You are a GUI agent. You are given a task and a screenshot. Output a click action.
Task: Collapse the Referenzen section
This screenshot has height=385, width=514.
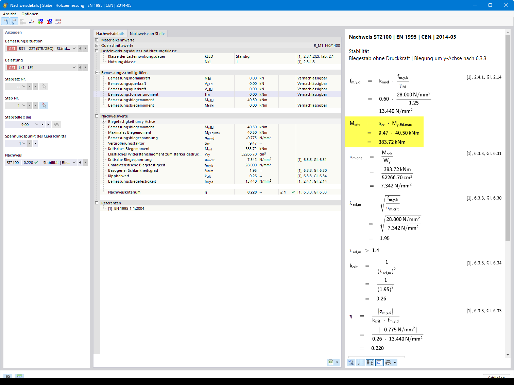pos(97,203)
